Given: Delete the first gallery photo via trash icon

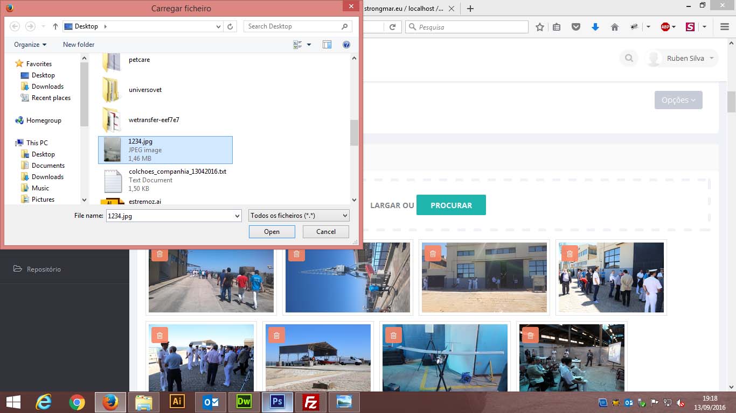Looking at the screenshot, I should pos(159,254).
